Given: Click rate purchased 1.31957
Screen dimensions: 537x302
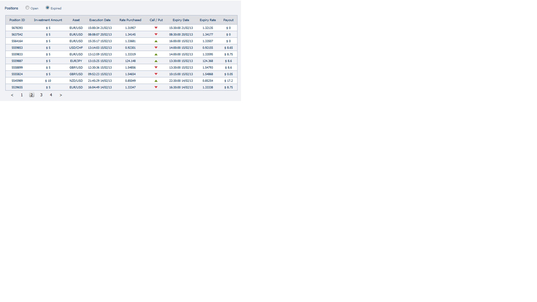Looking at the screenshot, I should 130,28.
